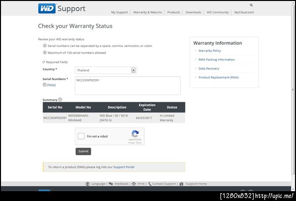The image size is (296, 201).
Task: Click inside the Serial Numbers text area
Action: tap(128, 86)
